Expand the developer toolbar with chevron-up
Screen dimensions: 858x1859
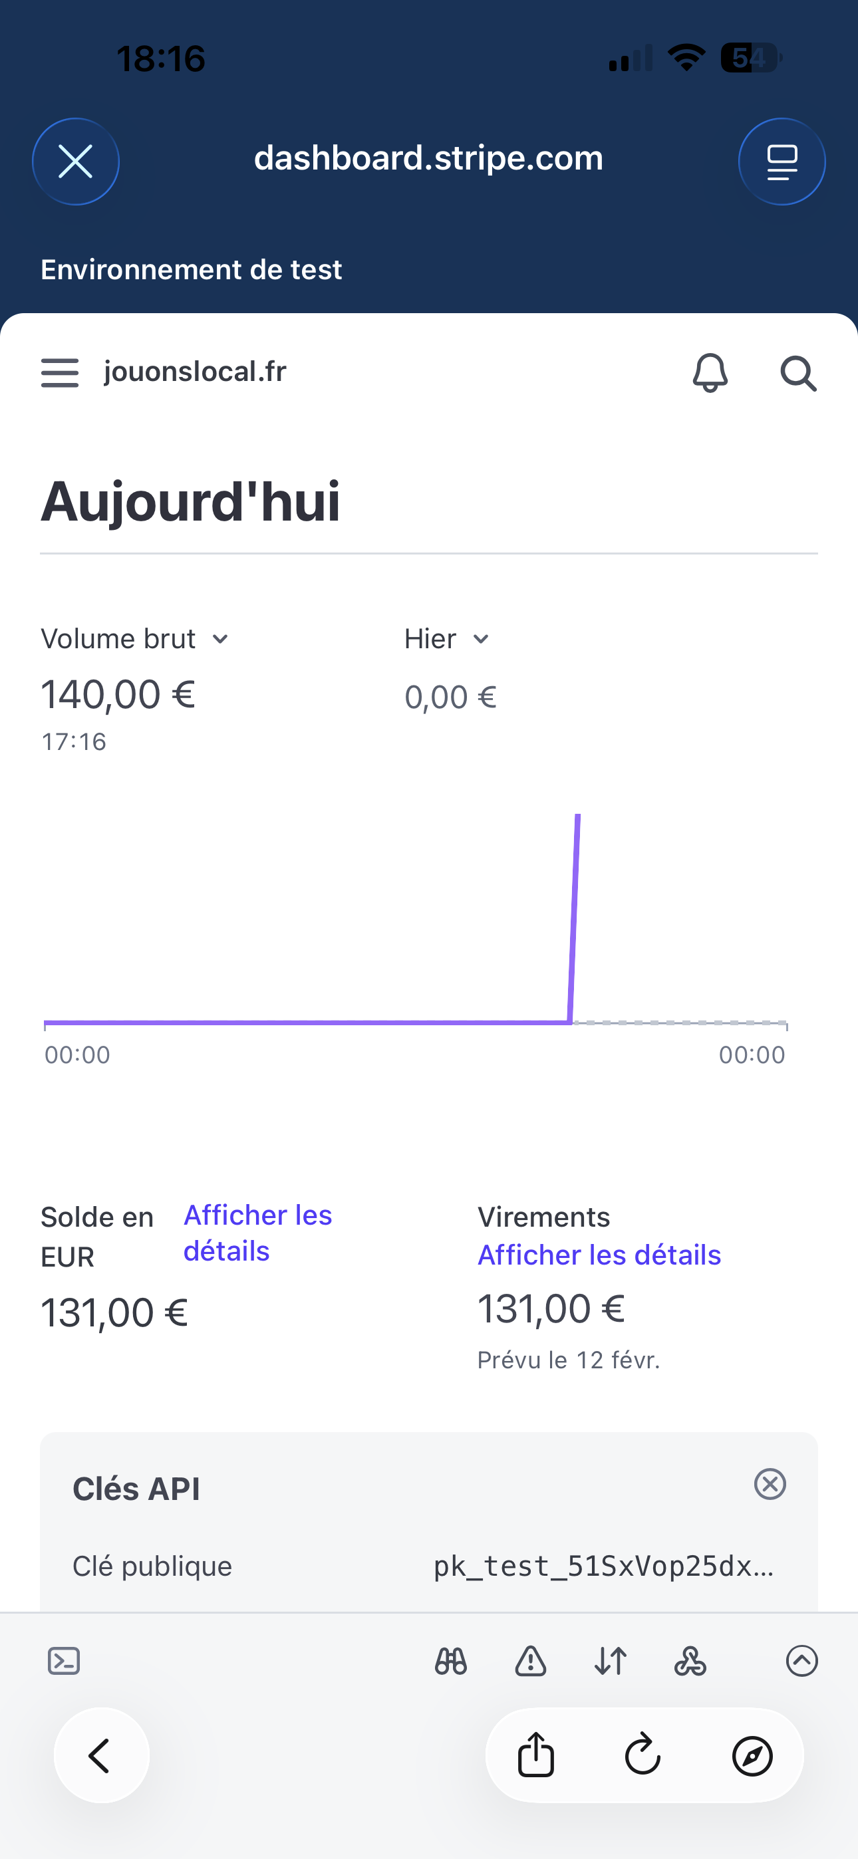point(801,1661)
